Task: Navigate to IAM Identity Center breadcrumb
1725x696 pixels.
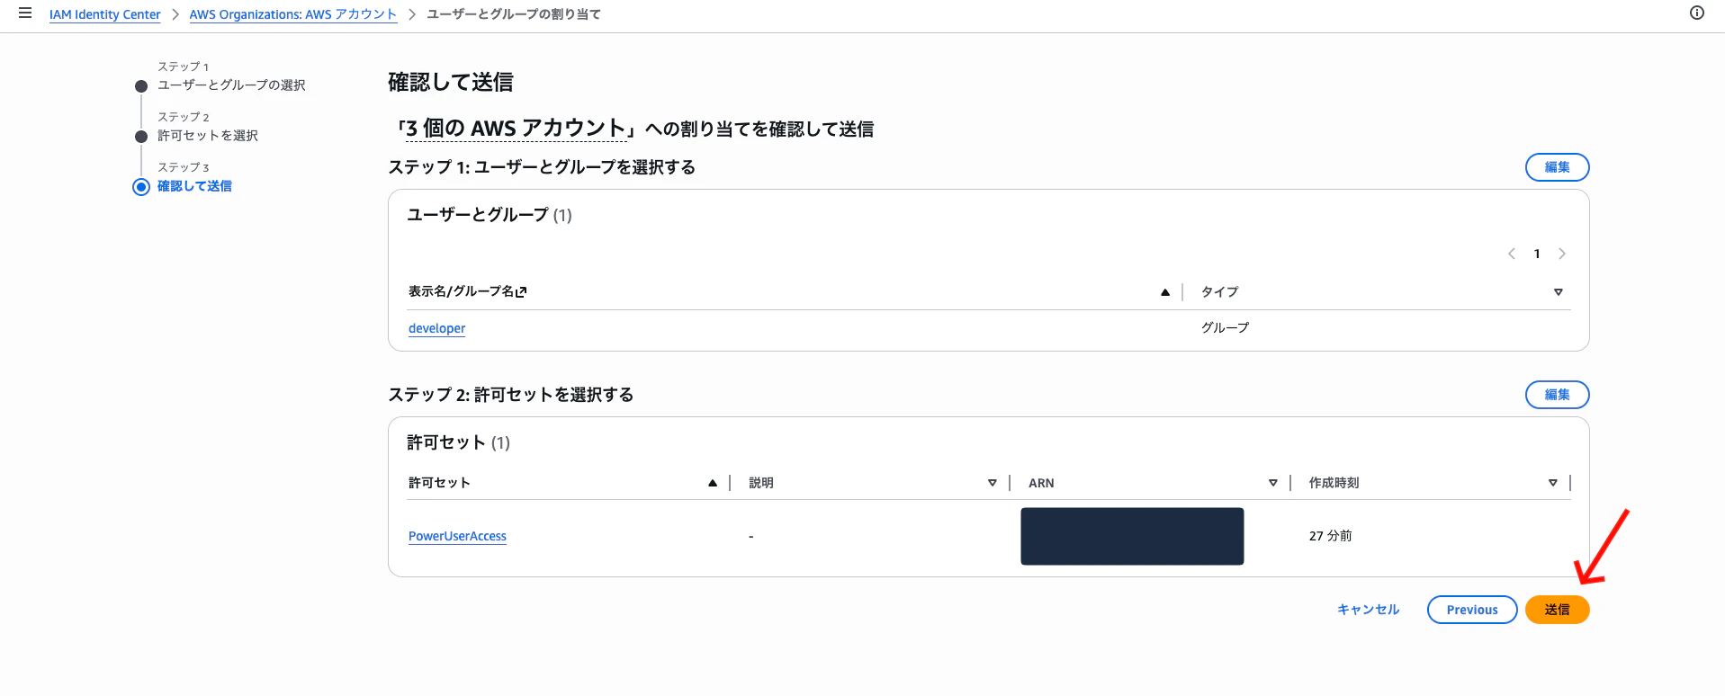Action: click(x=104, y=14)
